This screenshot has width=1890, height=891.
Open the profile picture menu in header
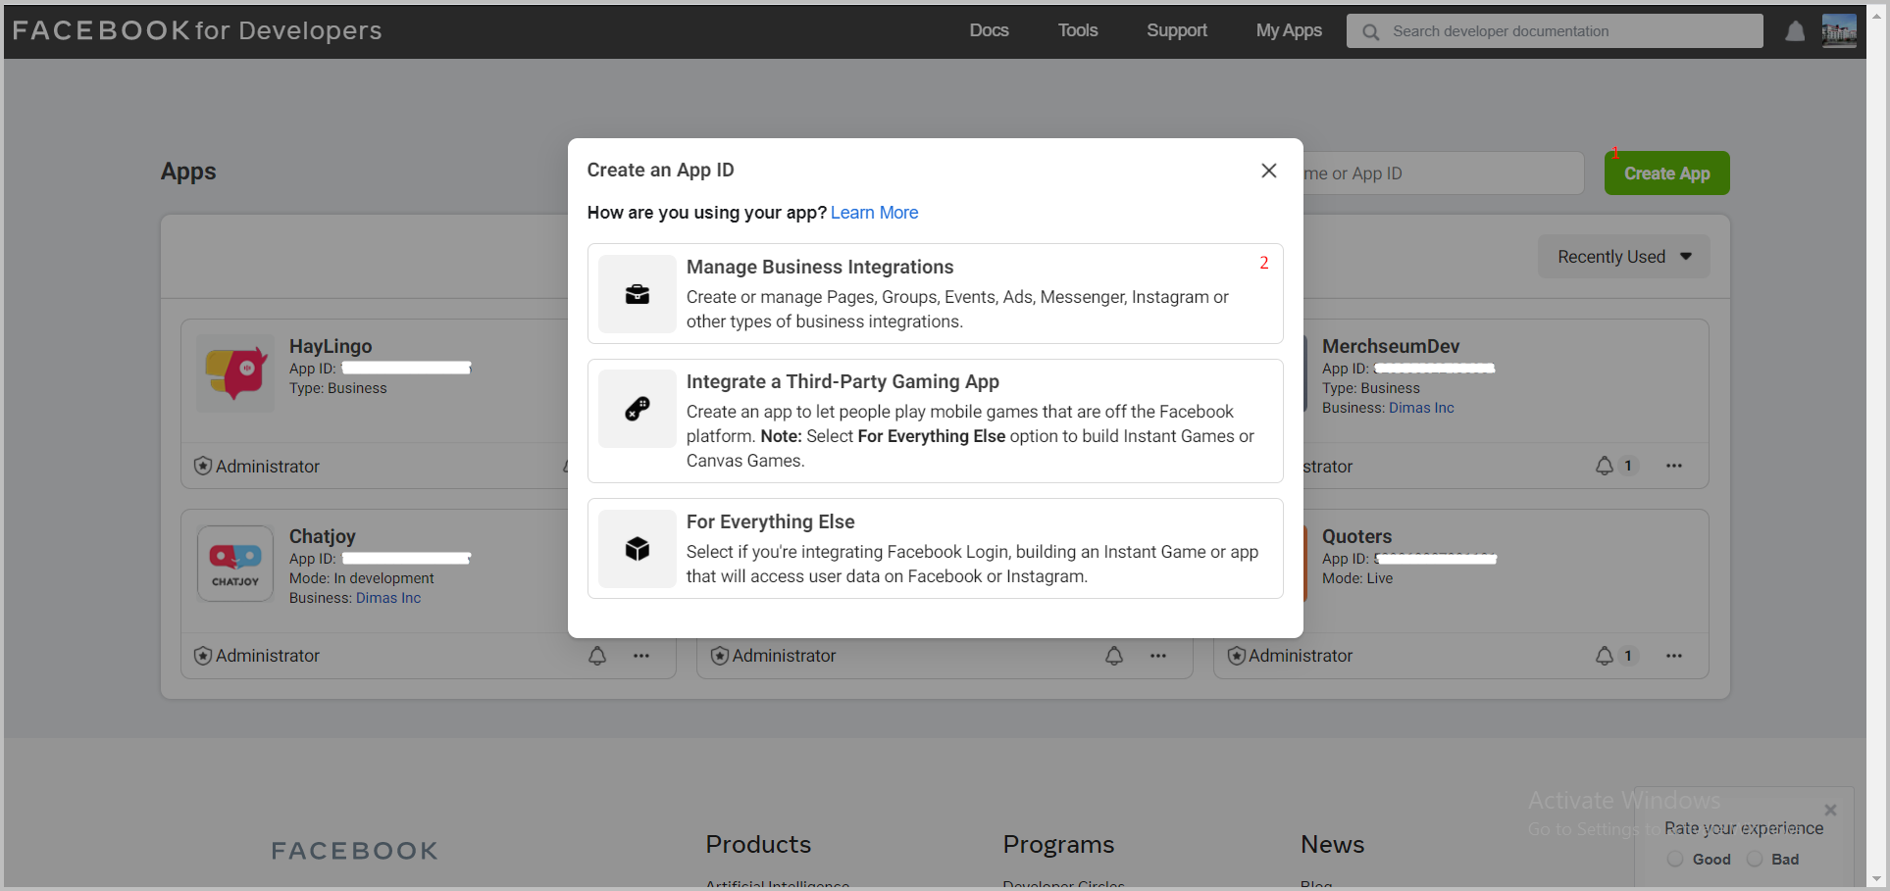1839,30
